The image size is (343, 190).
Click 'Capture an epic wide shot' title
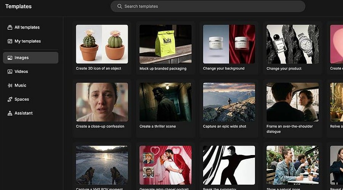click(224, 126)
